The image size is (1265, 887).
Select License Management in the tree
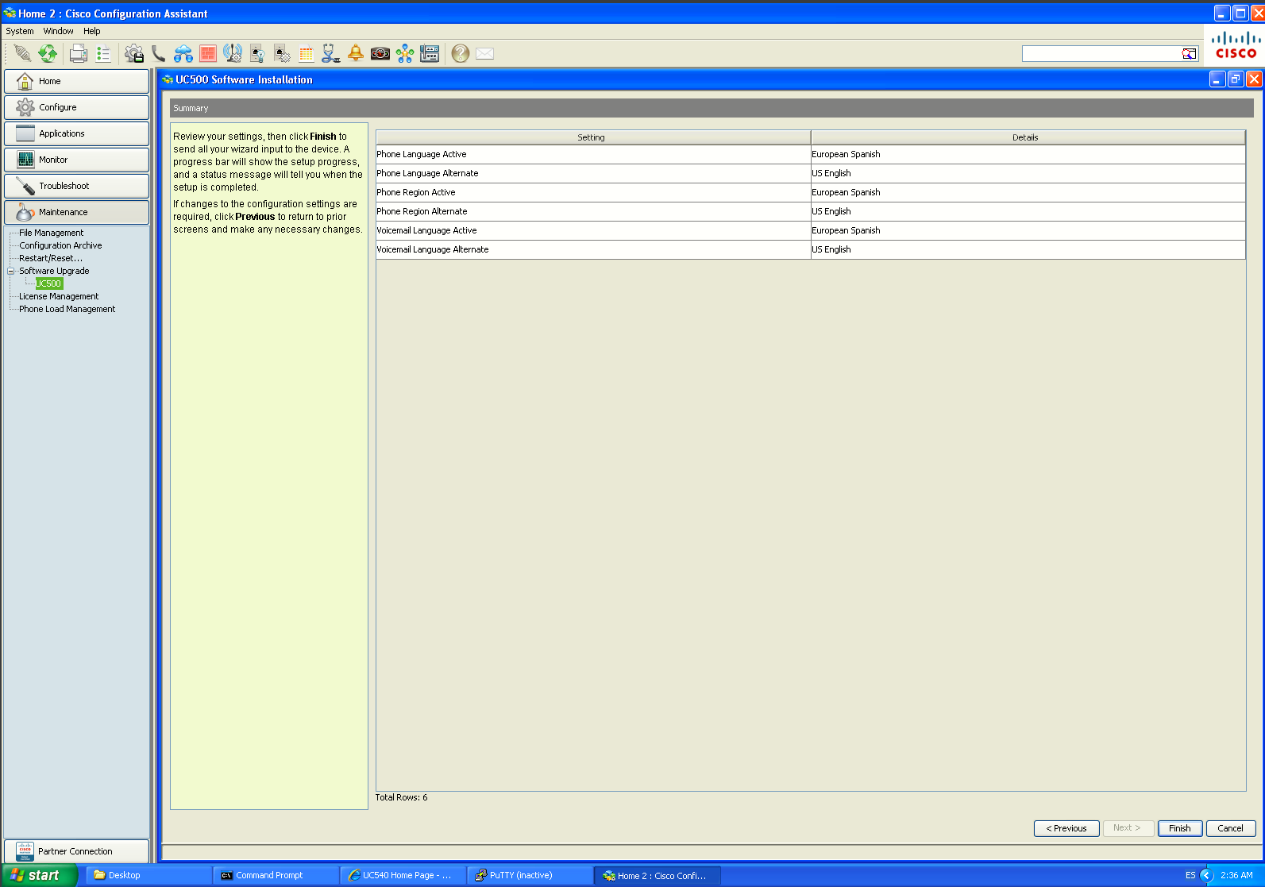click(x=59, y=296)
